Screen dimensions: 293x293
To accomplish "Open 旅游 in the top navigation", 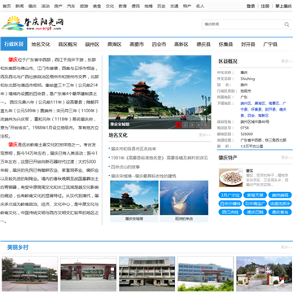I will pyautogui.click(x=84, y=6).
